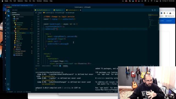The image size is (176, 99).
Task: Click the date and time in menu bar
Action: coord(168,1)
